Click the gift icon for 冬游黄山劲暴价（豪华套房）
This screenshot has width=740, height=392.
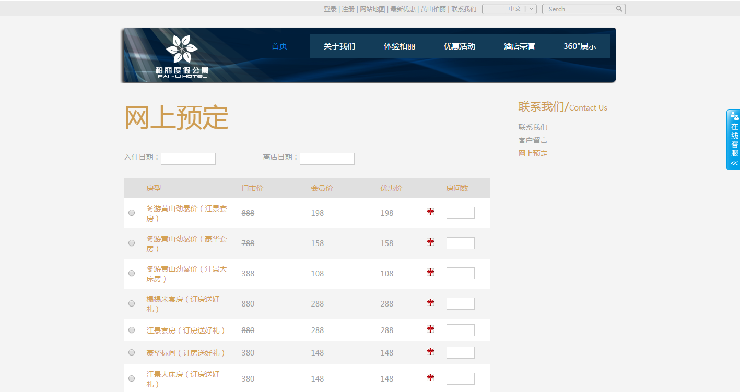(430, 242)
